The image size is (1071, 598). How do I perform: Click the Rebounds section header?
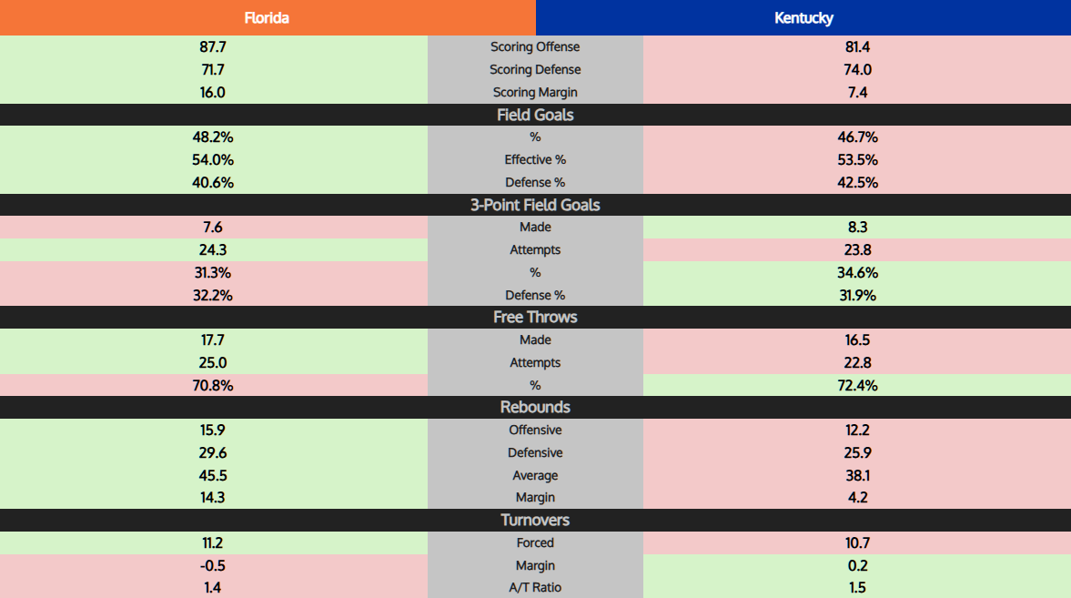[535, 407]
